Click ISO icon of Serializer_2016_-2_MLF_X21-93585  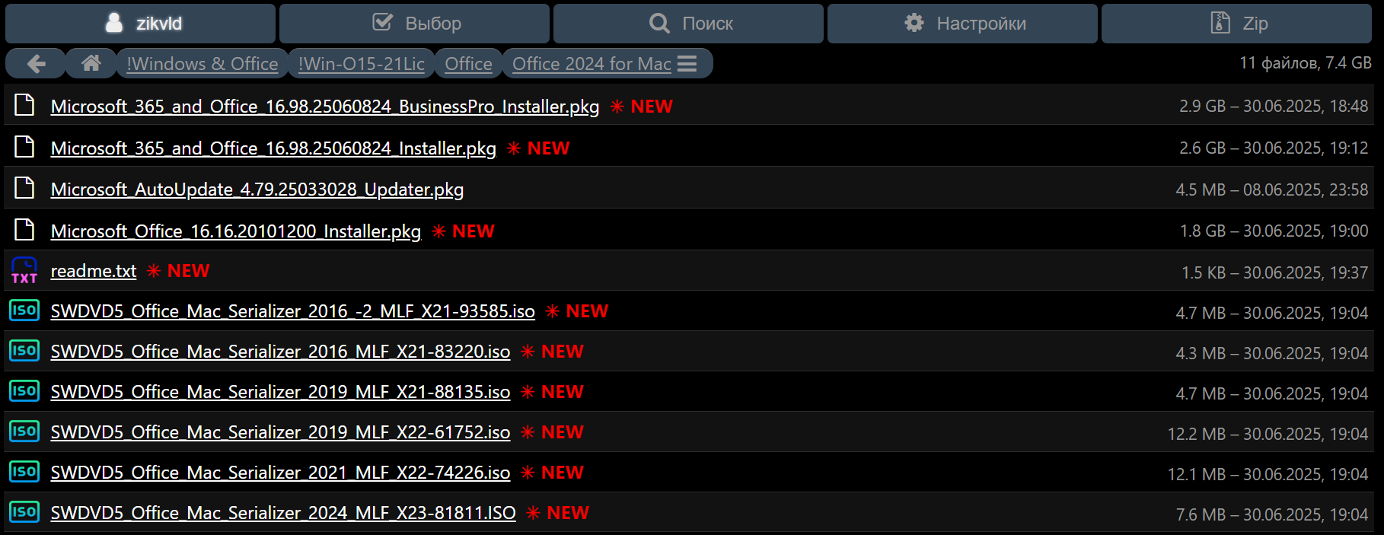coord(24,310)
